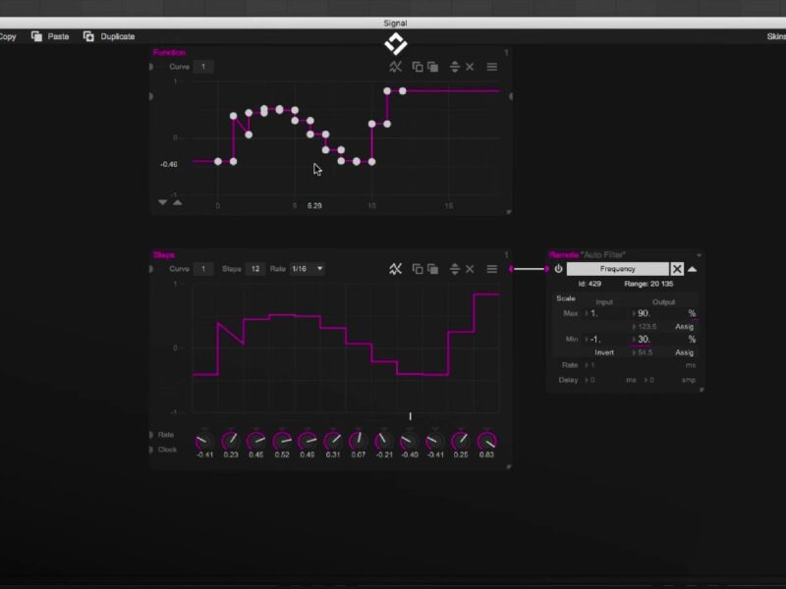Click the last step knob showing 0.83

coord(486,441)
